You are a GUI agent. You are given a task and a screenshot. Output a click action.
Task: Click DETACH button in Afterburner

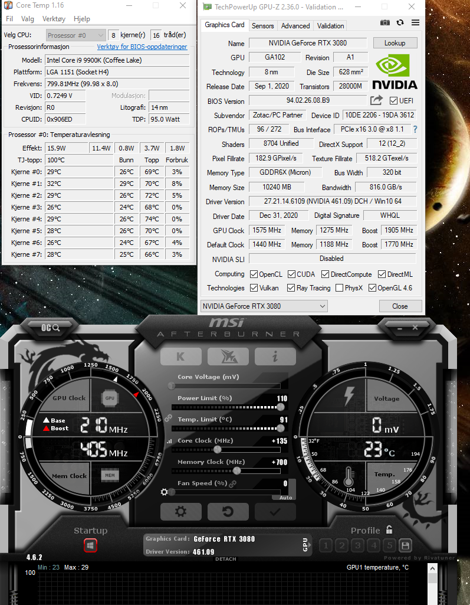pos(226,559)
